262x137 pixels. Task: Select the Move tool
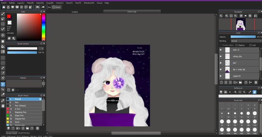[x=3, y=35]
